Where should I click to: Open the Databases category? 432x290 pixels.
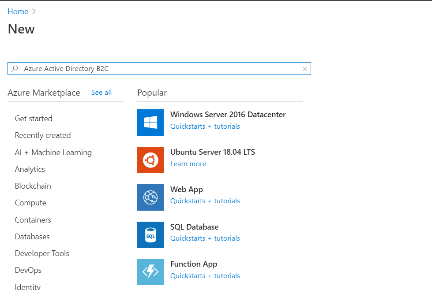tap(32, 237)
